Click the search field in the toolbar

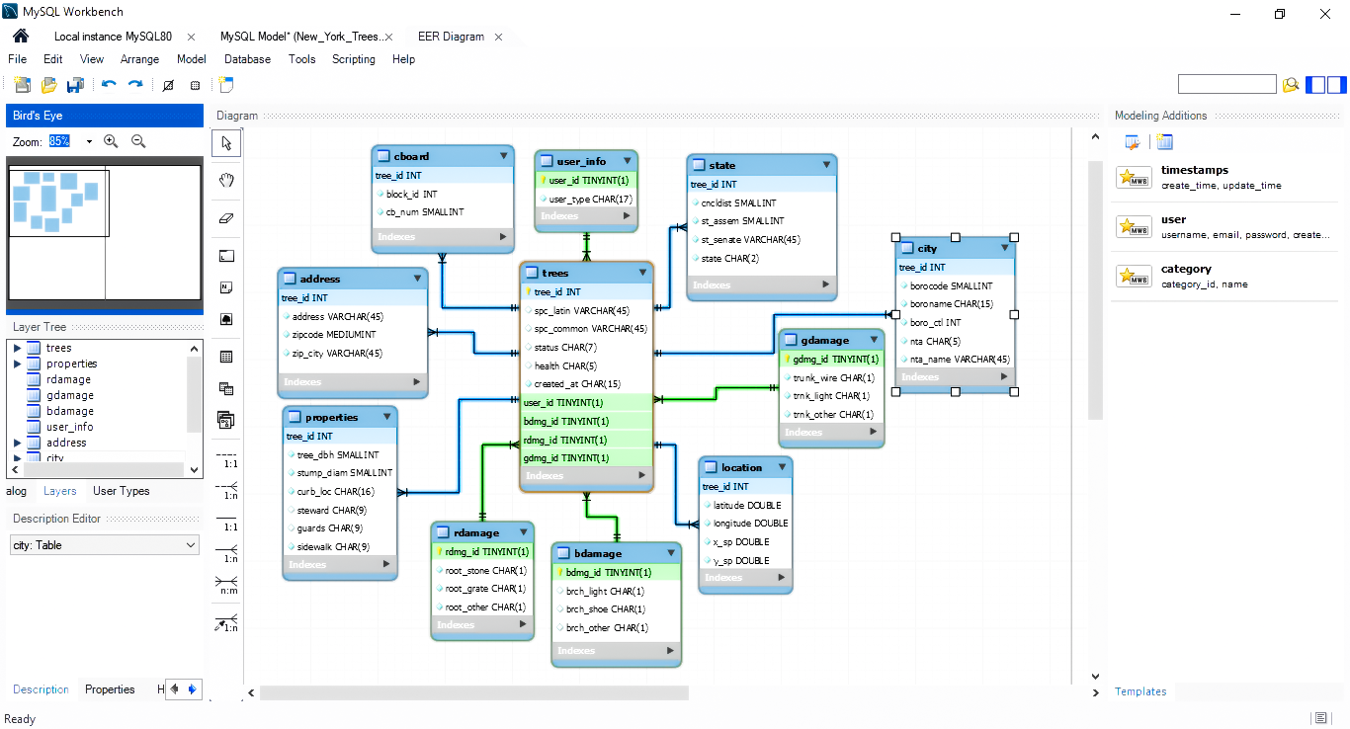tap(1226, 85)
